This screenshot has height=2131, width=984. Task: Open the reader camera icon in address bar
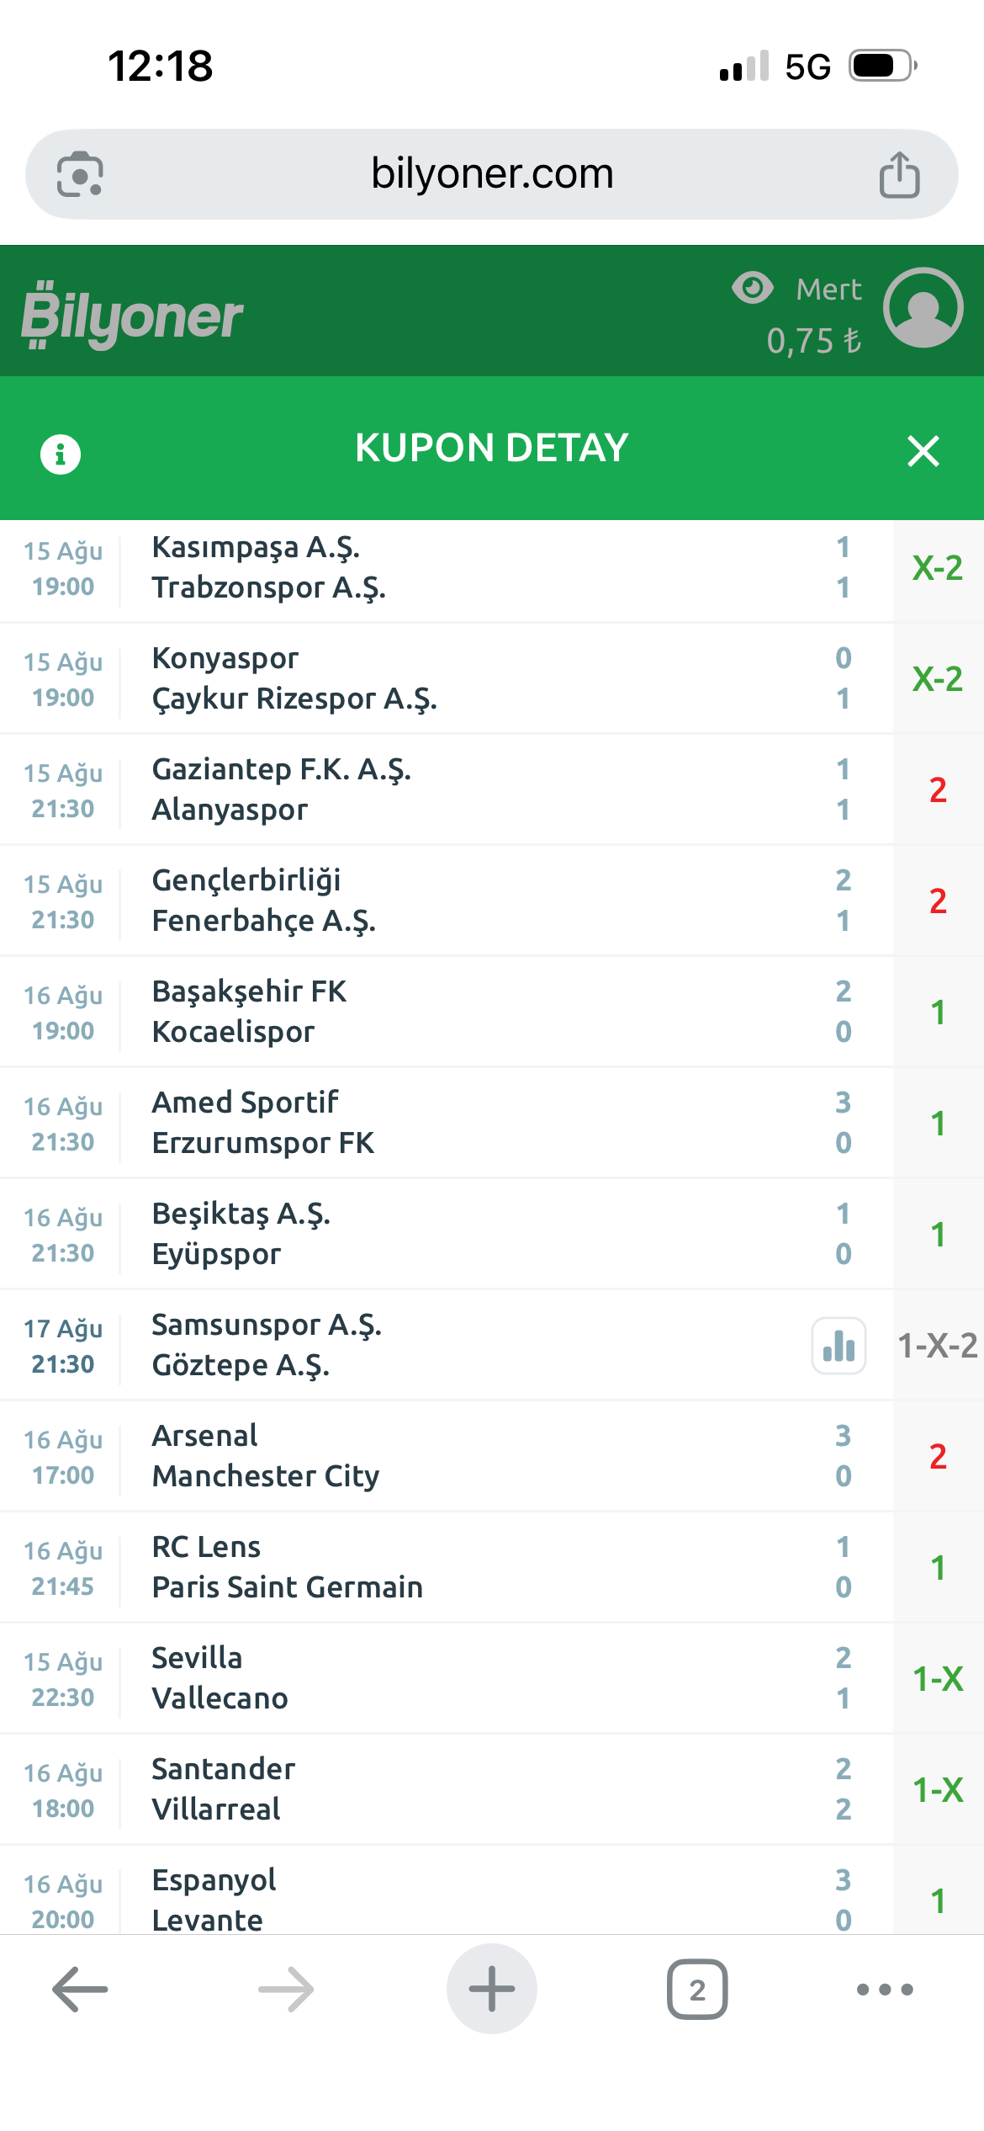(80, 174)
